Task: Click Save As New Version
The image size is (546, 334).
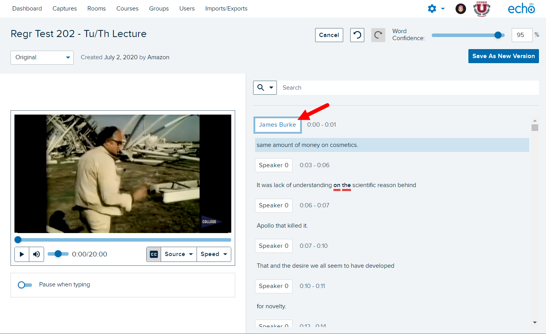Action: [503, 56]
